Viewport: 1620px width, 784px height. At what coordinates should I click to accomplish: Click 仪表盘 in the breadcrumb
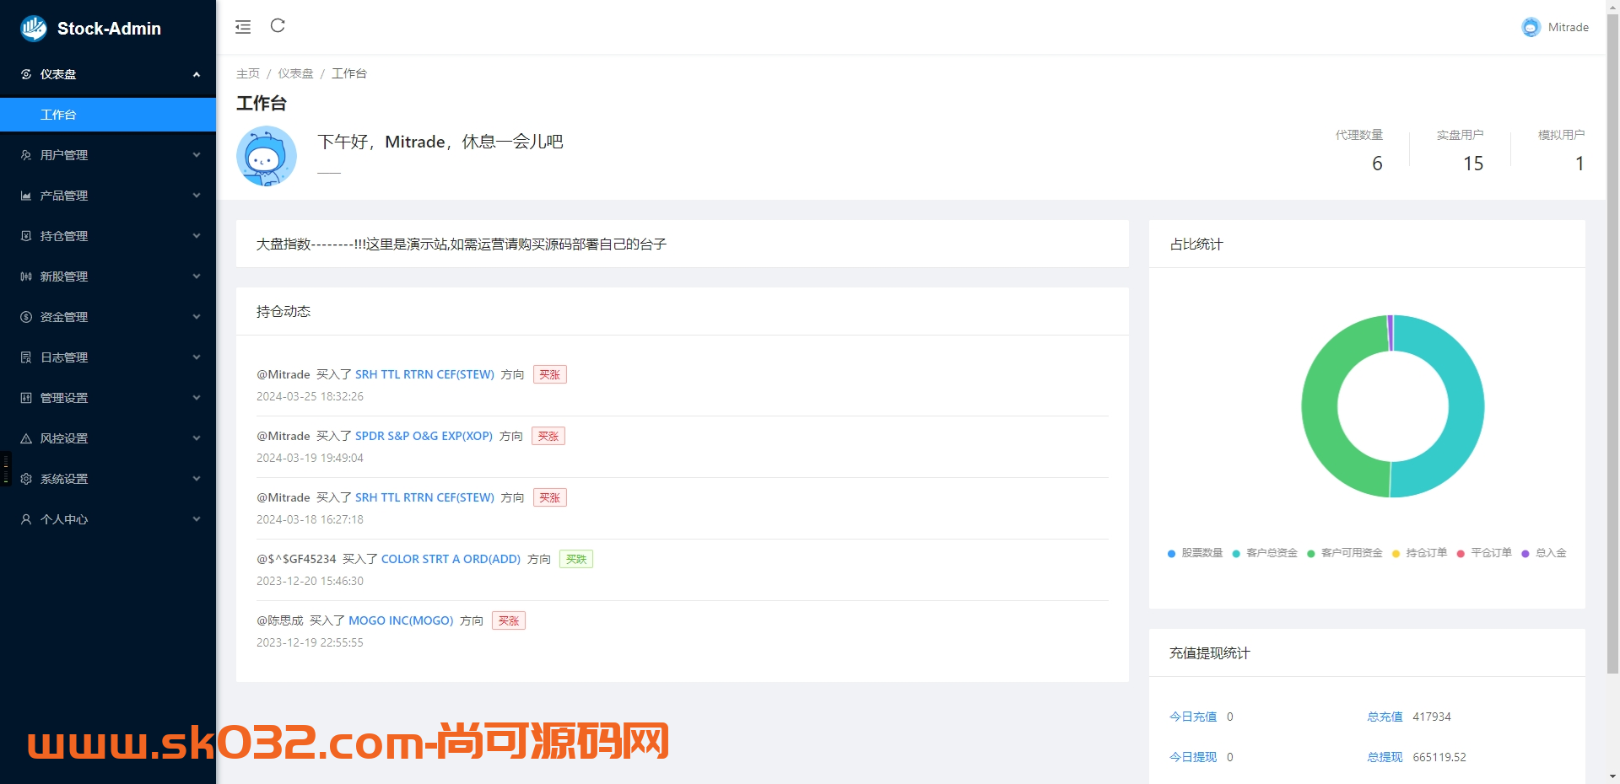point(295,73)
